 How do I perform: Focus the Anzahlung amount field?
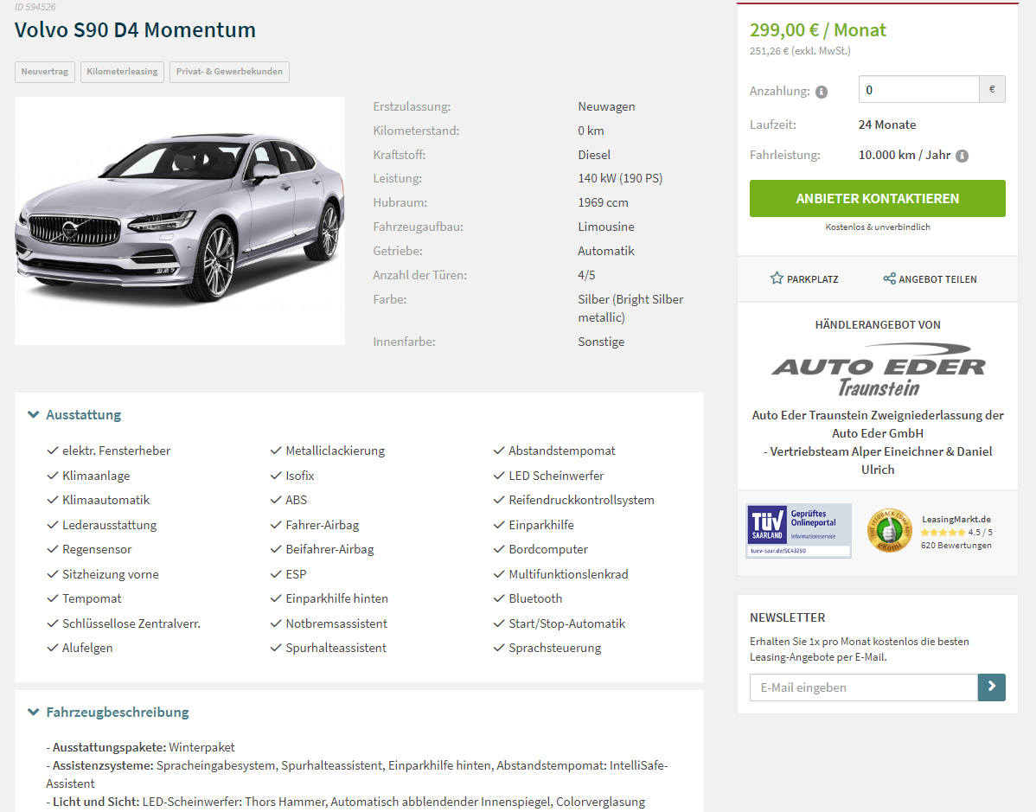click(918, 89)
